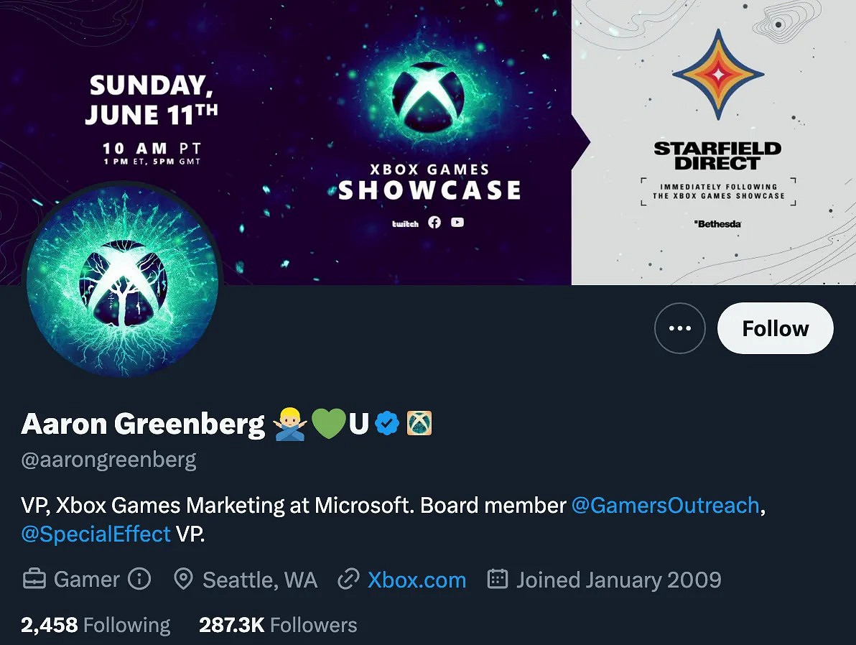View the 287.3K Followers list
This screenshot has height=645, width=856.
coord(278,625)
